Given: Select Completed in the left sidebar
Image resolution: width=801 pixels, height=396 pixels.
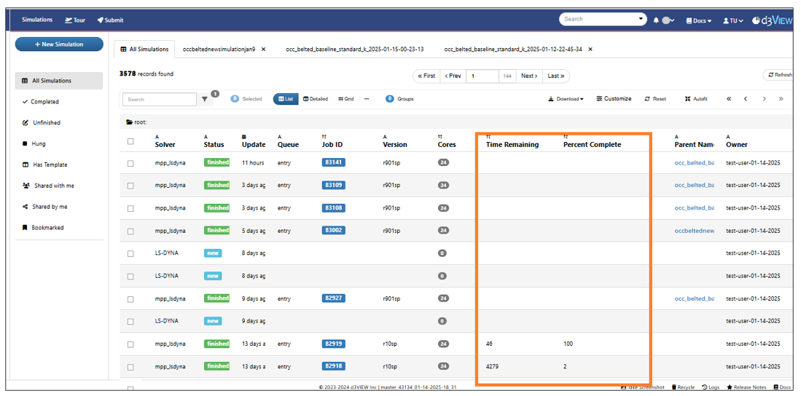Looking at the screenshot, I should 44,102.
